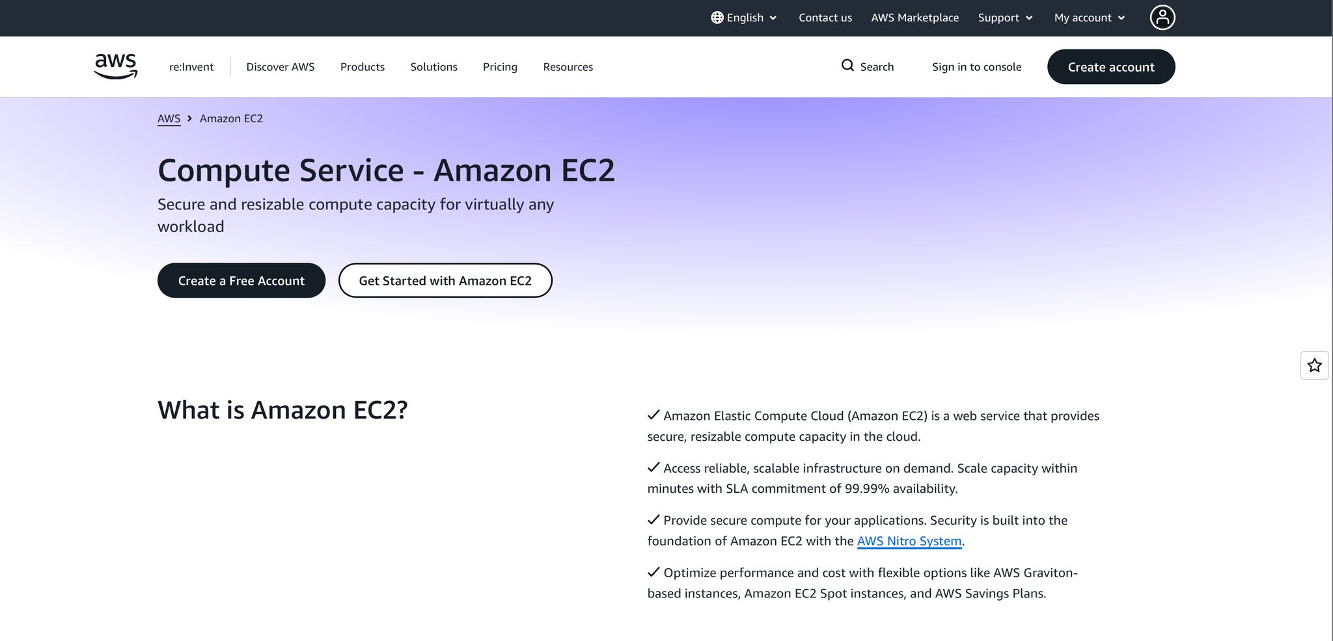Open the Resources menu

pyautogui.click(x=568, y=67)
